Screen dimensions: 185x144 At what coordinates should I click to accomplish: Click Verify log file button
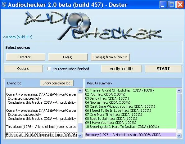point(121,69)
